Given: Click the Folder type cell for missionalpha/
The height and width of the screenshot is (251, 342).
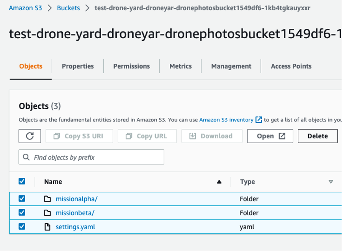Looking at the screenshot, I should click(x=249, y=199).
